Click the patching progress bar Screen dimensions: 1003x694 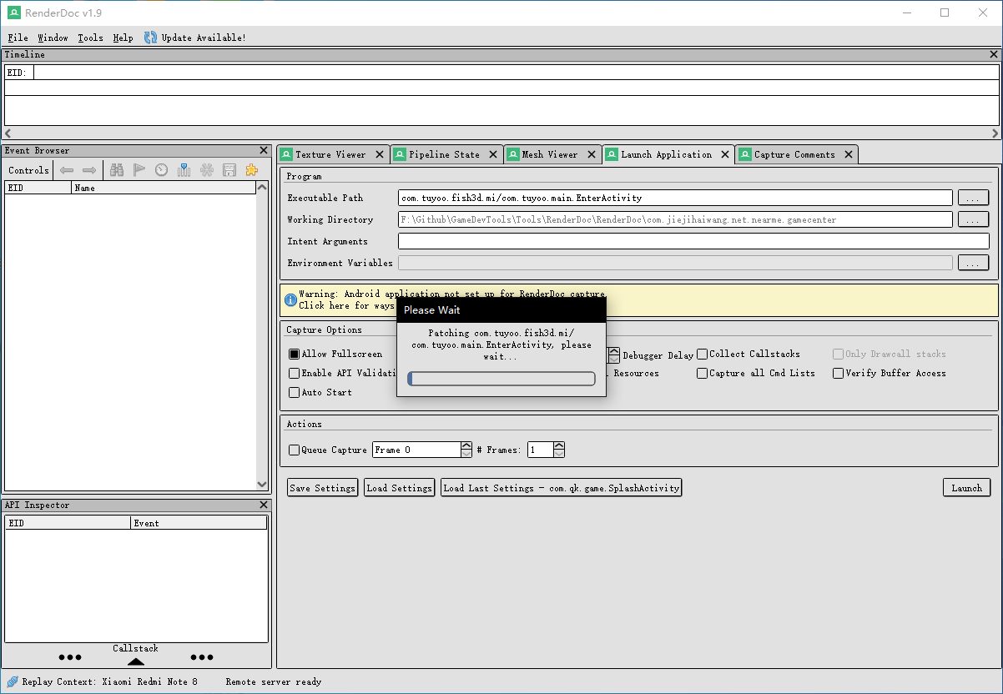tap(501, 378)
